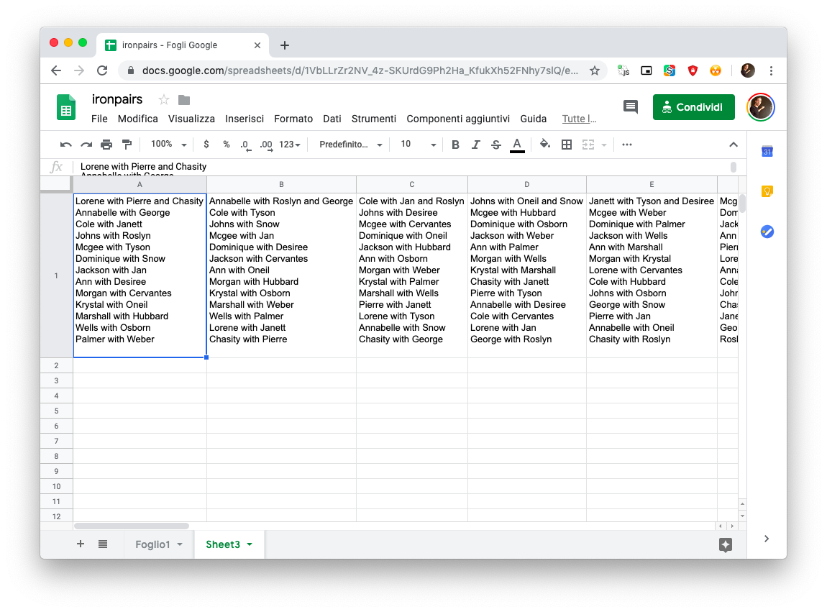The image size is (827, 612).
Task: Open the font size dropdown
Action: tap(419, 145)
